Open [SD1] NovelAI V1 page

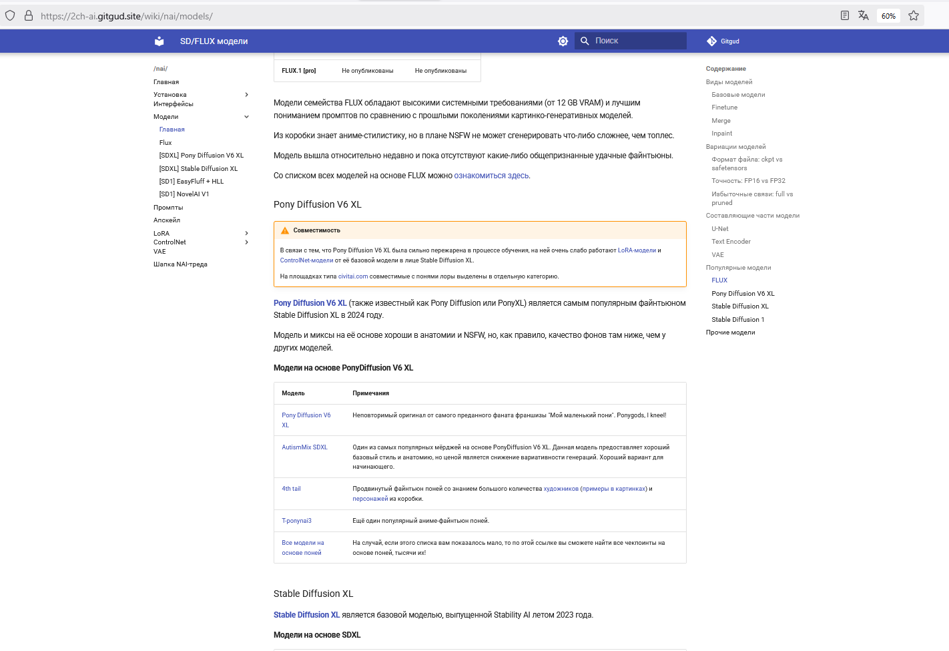(184, 194)
